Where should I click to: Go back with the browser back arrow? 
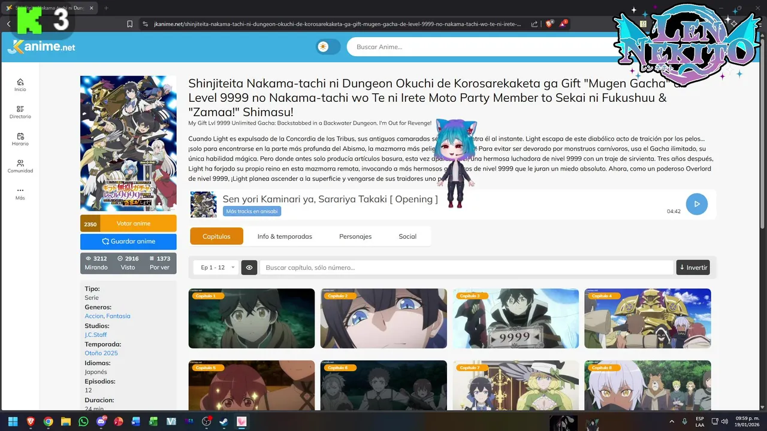(x=9, y=24)
